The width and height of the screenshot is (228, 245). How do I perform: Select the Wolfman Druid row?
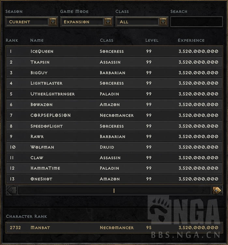tap(114, 147)
